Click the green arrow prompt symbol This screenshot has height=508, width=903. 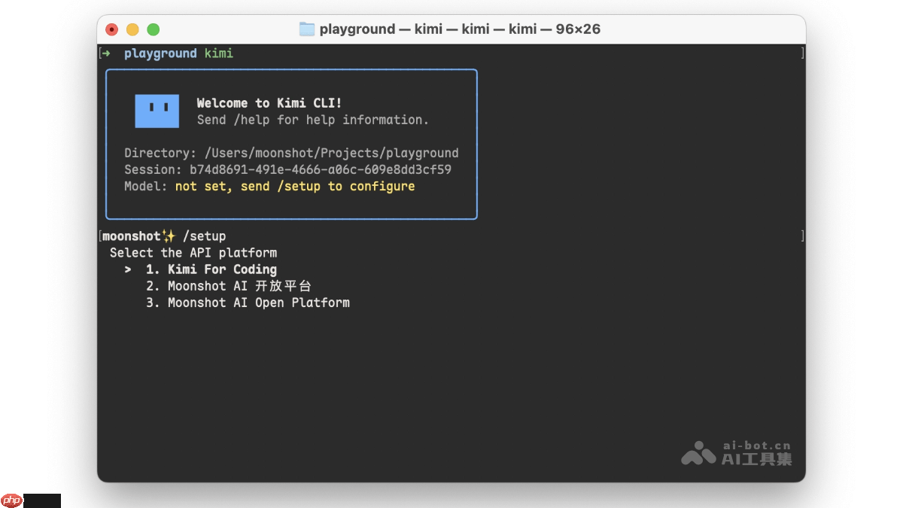point(108,53)
